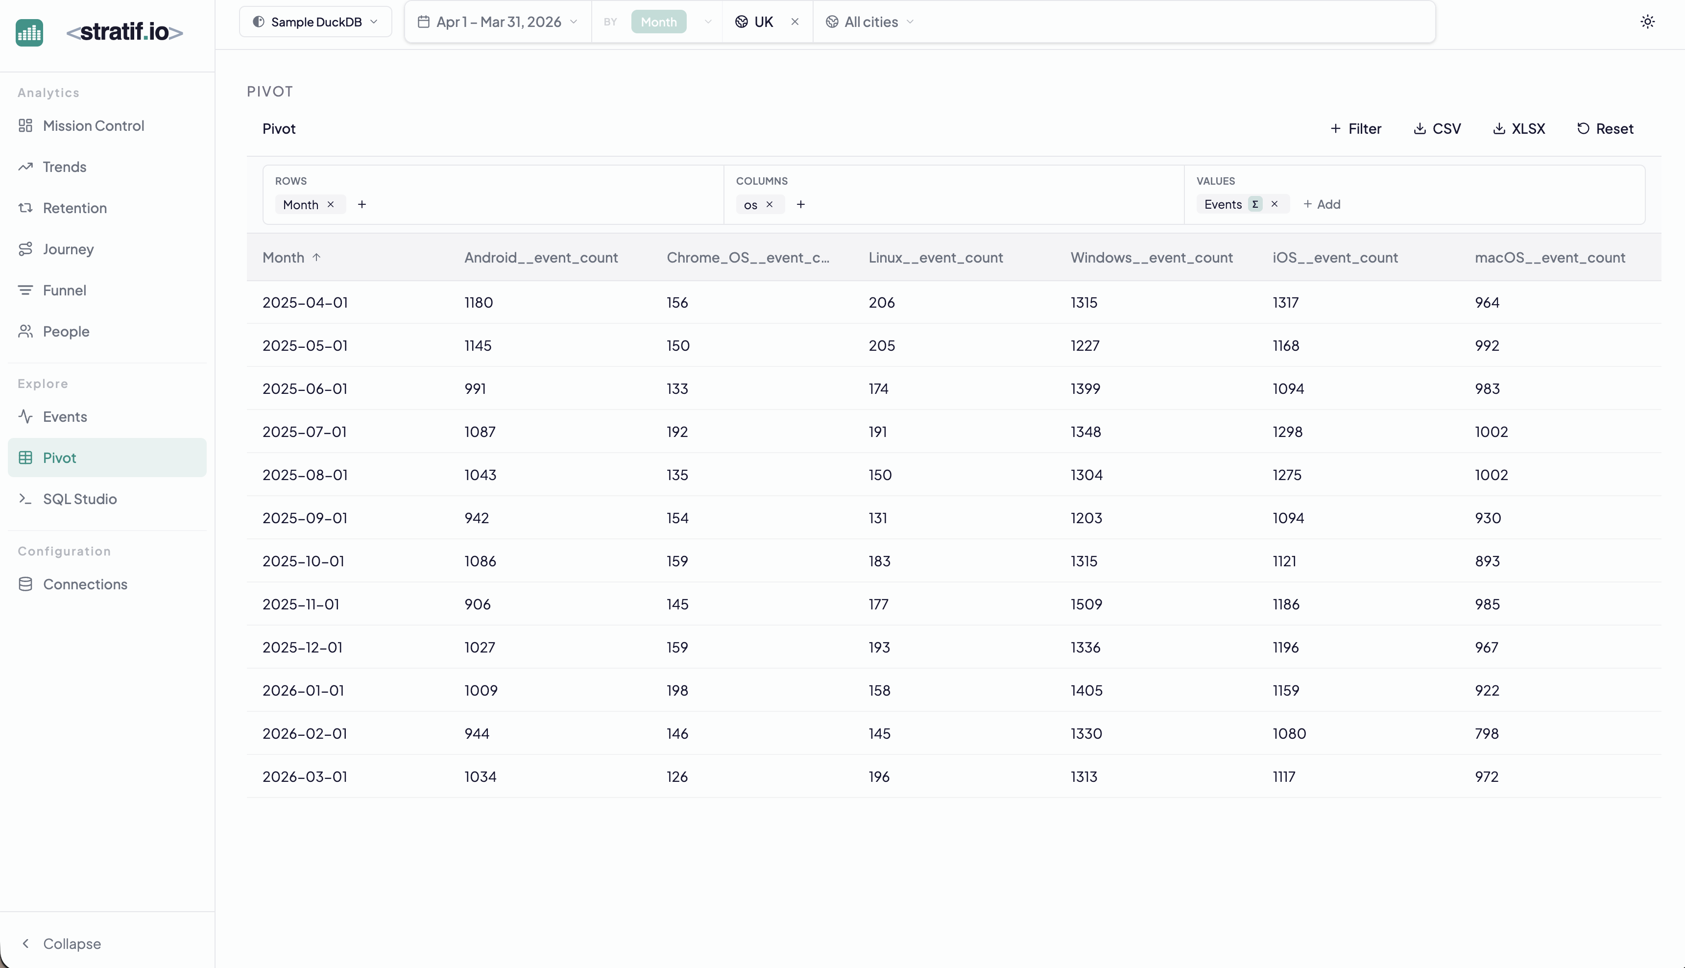
Task: Click the stratif.io bar chart logo icon
Action: pyautogui.click(x=29, y=32)
